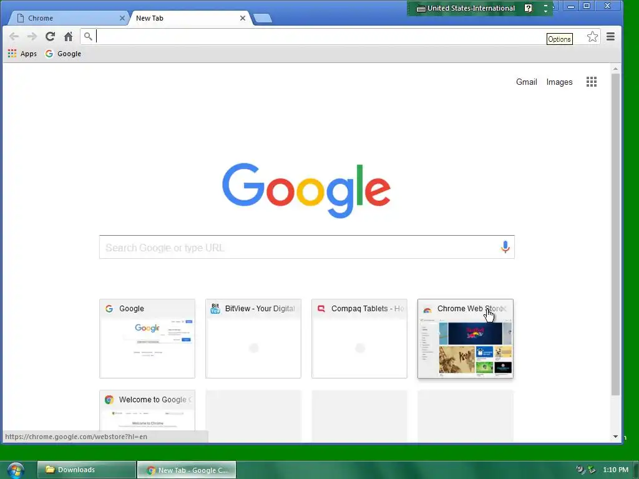This screenshot has height=479, width=639.
Task: Close the New Tab tab
Action: pyautogui.click(x=243, y=18)
